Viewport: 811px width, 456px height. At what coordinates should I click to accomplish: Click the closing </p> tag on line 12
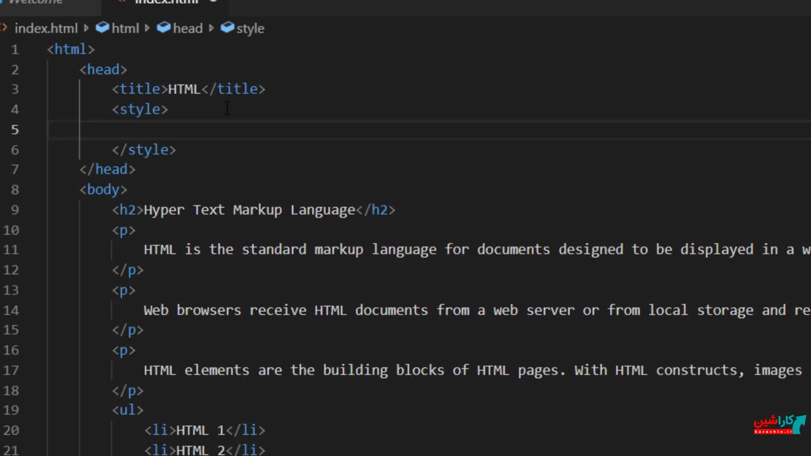pyautogui.click(x=128, y=270)
